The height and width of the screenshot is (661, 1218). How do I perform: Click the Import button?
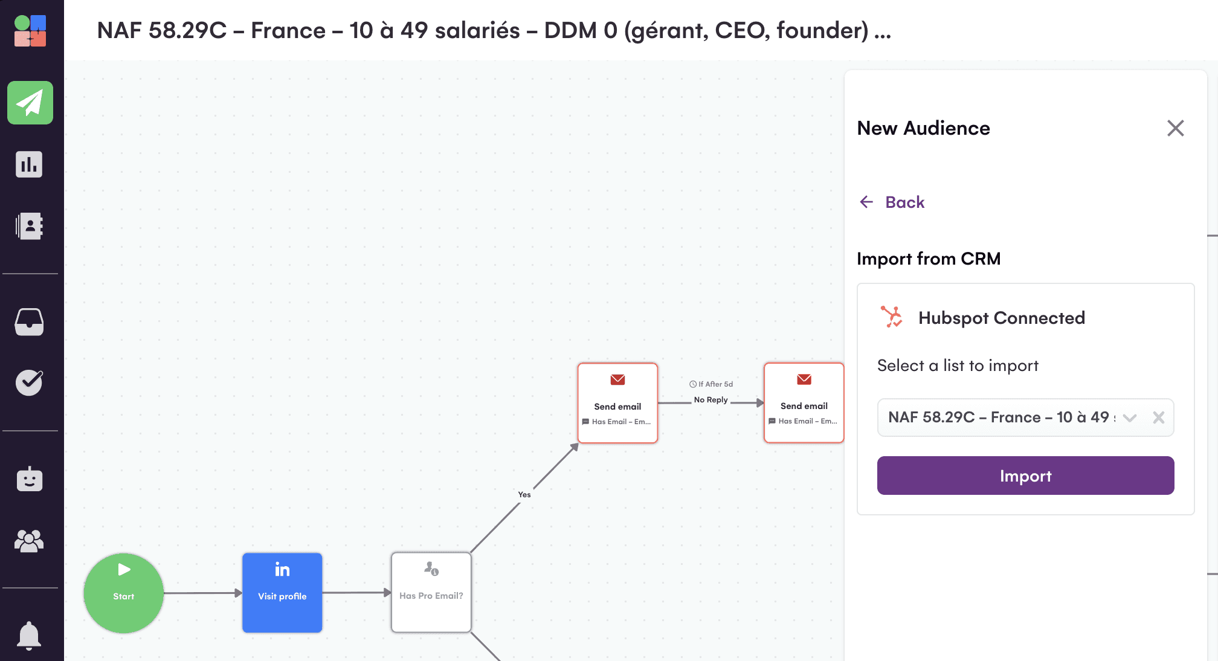(x=1026, y=474)
